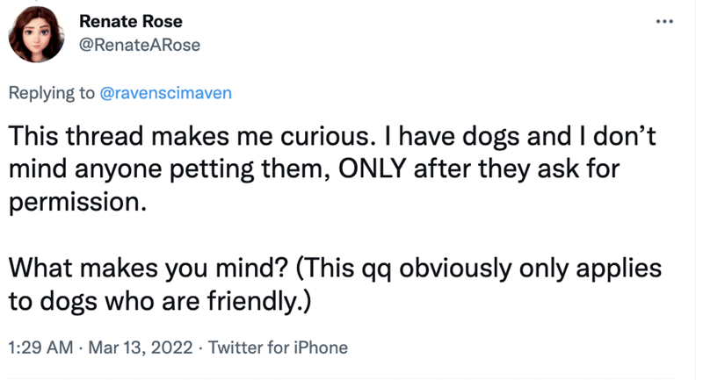Viewport: 703px width, 380px height.
Task: Open the 'Twitter for iPhone' source link
Action: tap(278, 348)
